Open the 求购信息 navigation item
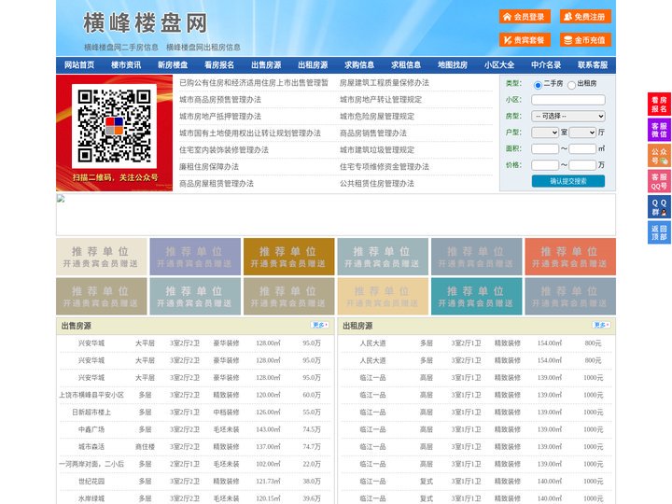This screenshot has height=504, width=672. pos(359,65)
